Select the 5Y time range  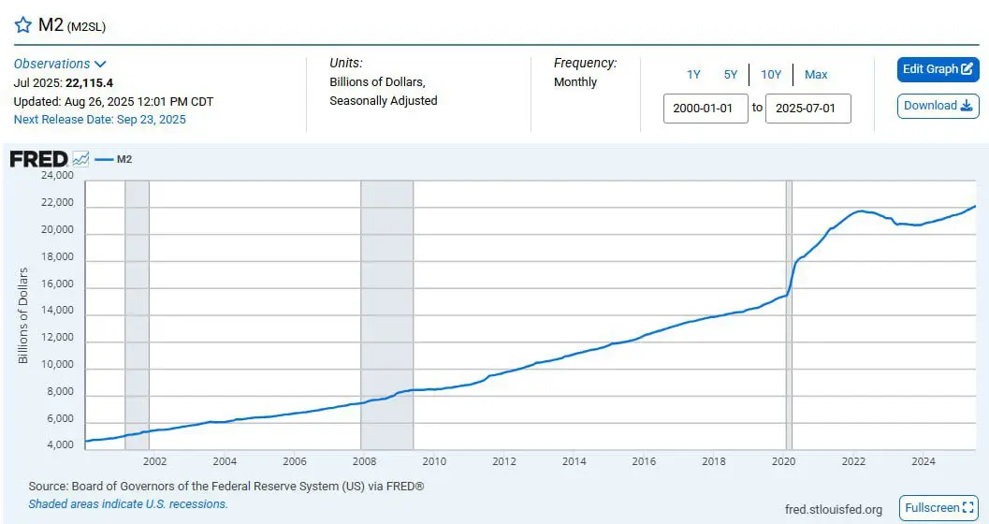click(x=731, y=75)
